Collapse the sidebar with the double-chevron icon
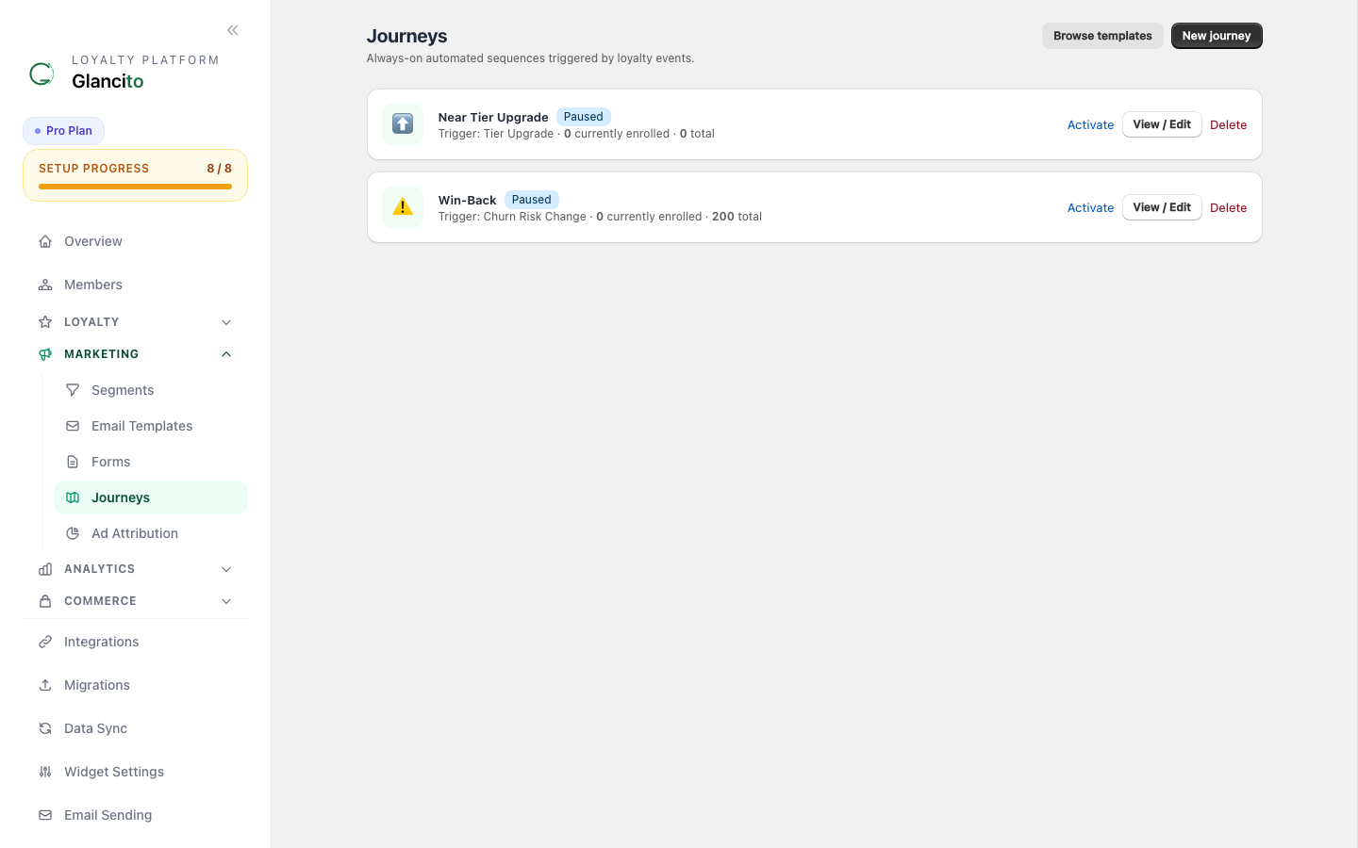 tap(233, 30)
